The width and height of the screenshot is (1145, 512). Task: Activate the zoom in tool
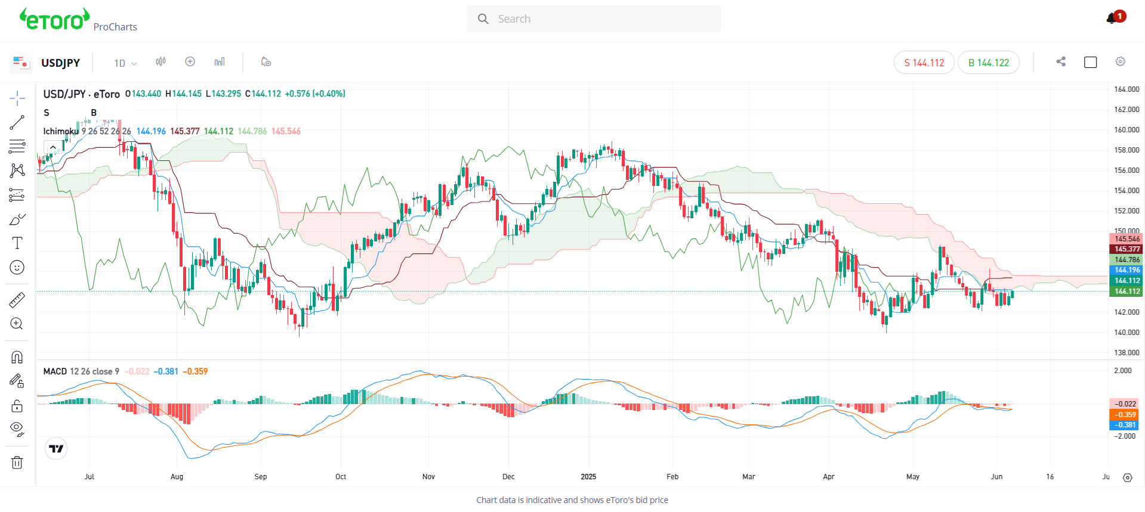click(17, 324)
